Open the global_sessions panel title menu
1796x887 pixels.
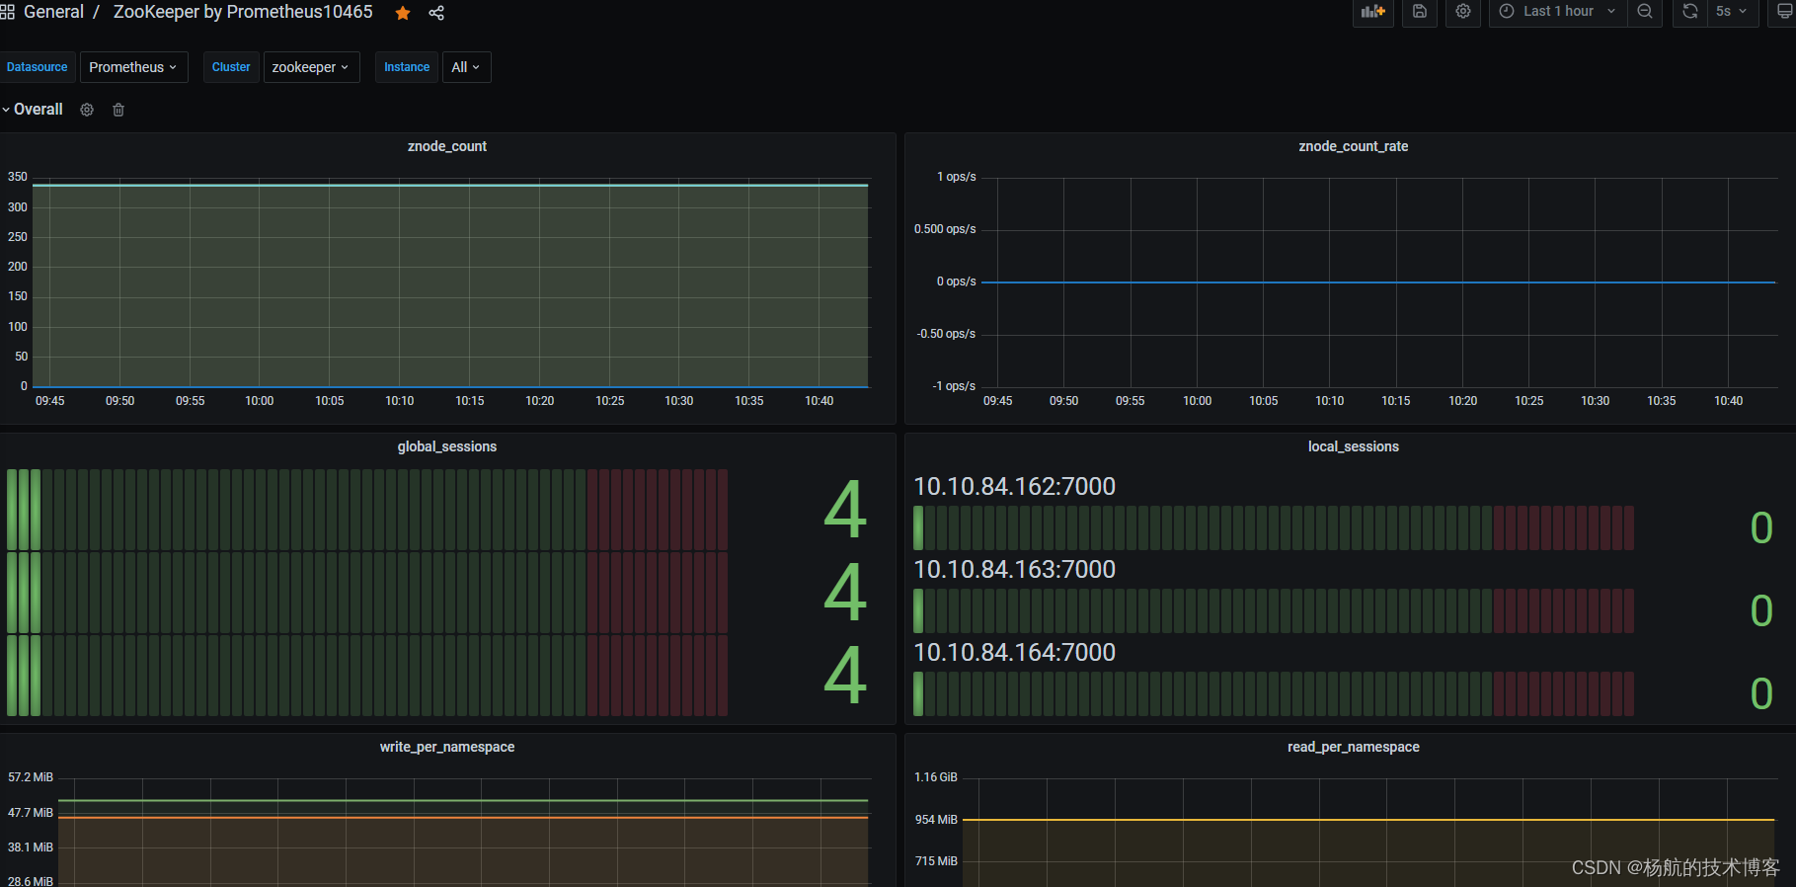click(447, 446)
